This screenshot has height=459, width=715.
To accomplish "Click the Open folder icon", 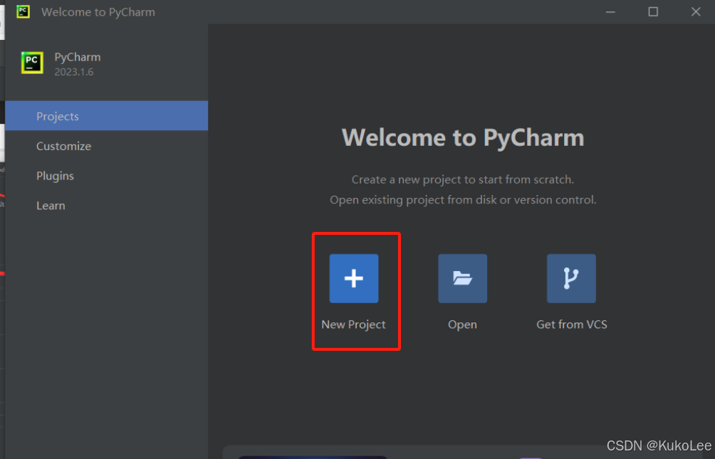I will (462, 278).
